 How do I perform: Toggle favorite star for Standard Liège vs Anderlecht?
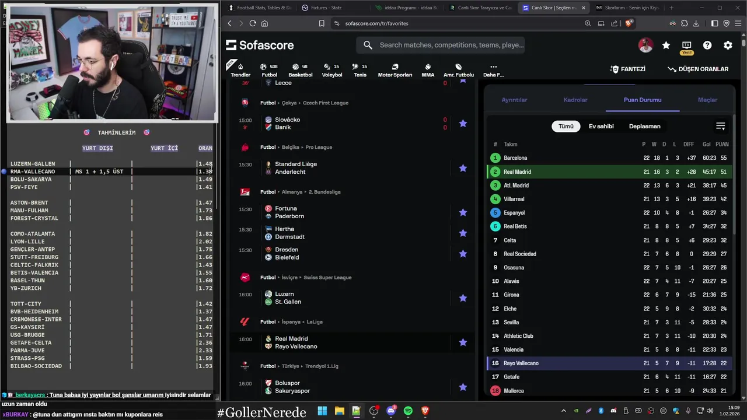pyautogui.click(x=463, y=168)
